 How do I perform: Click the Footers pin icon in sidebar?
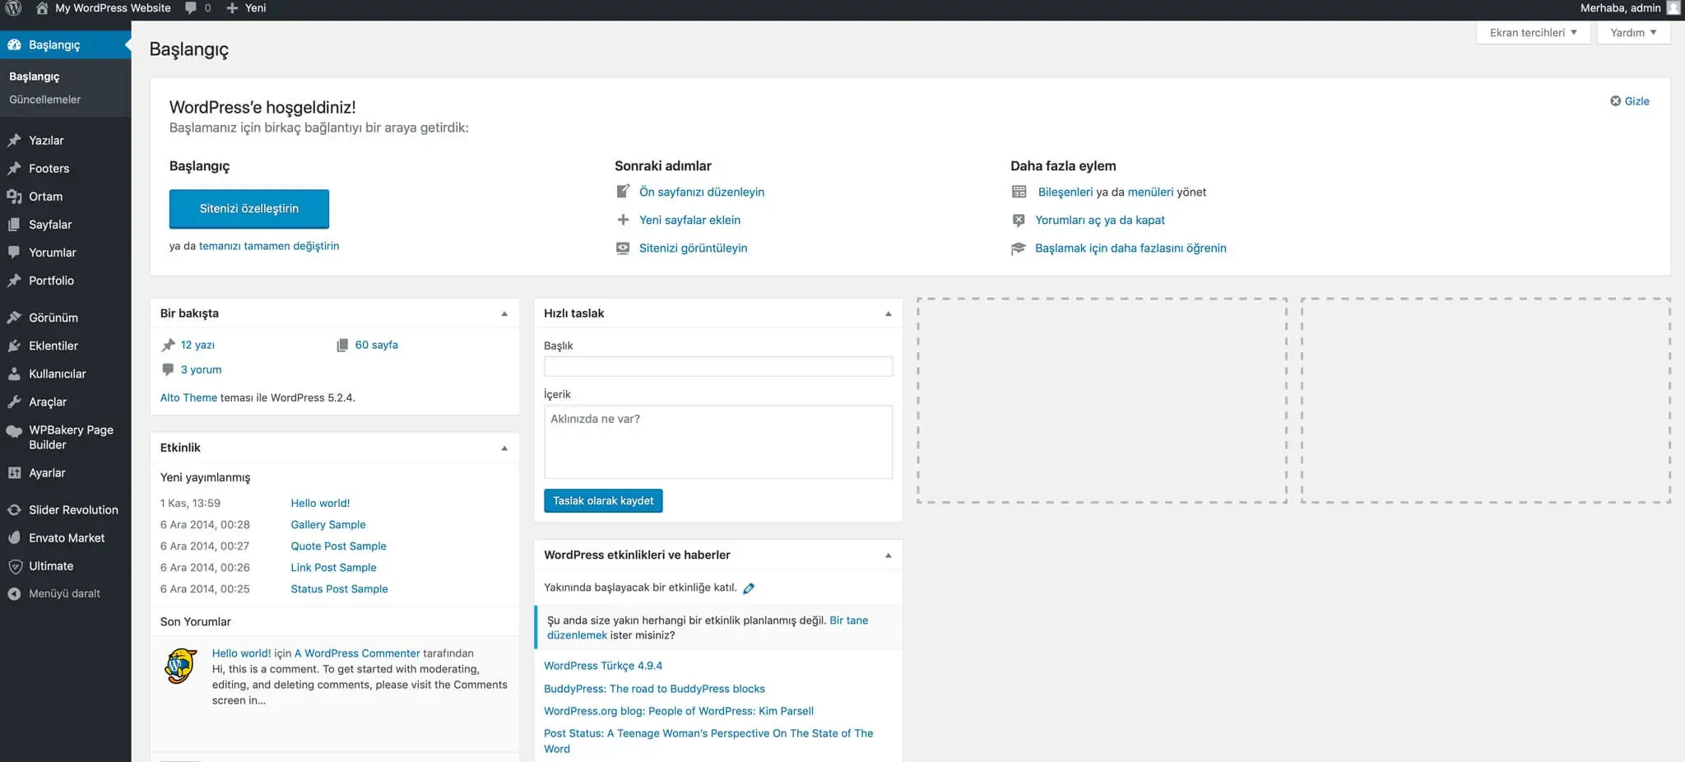(14, 169)
